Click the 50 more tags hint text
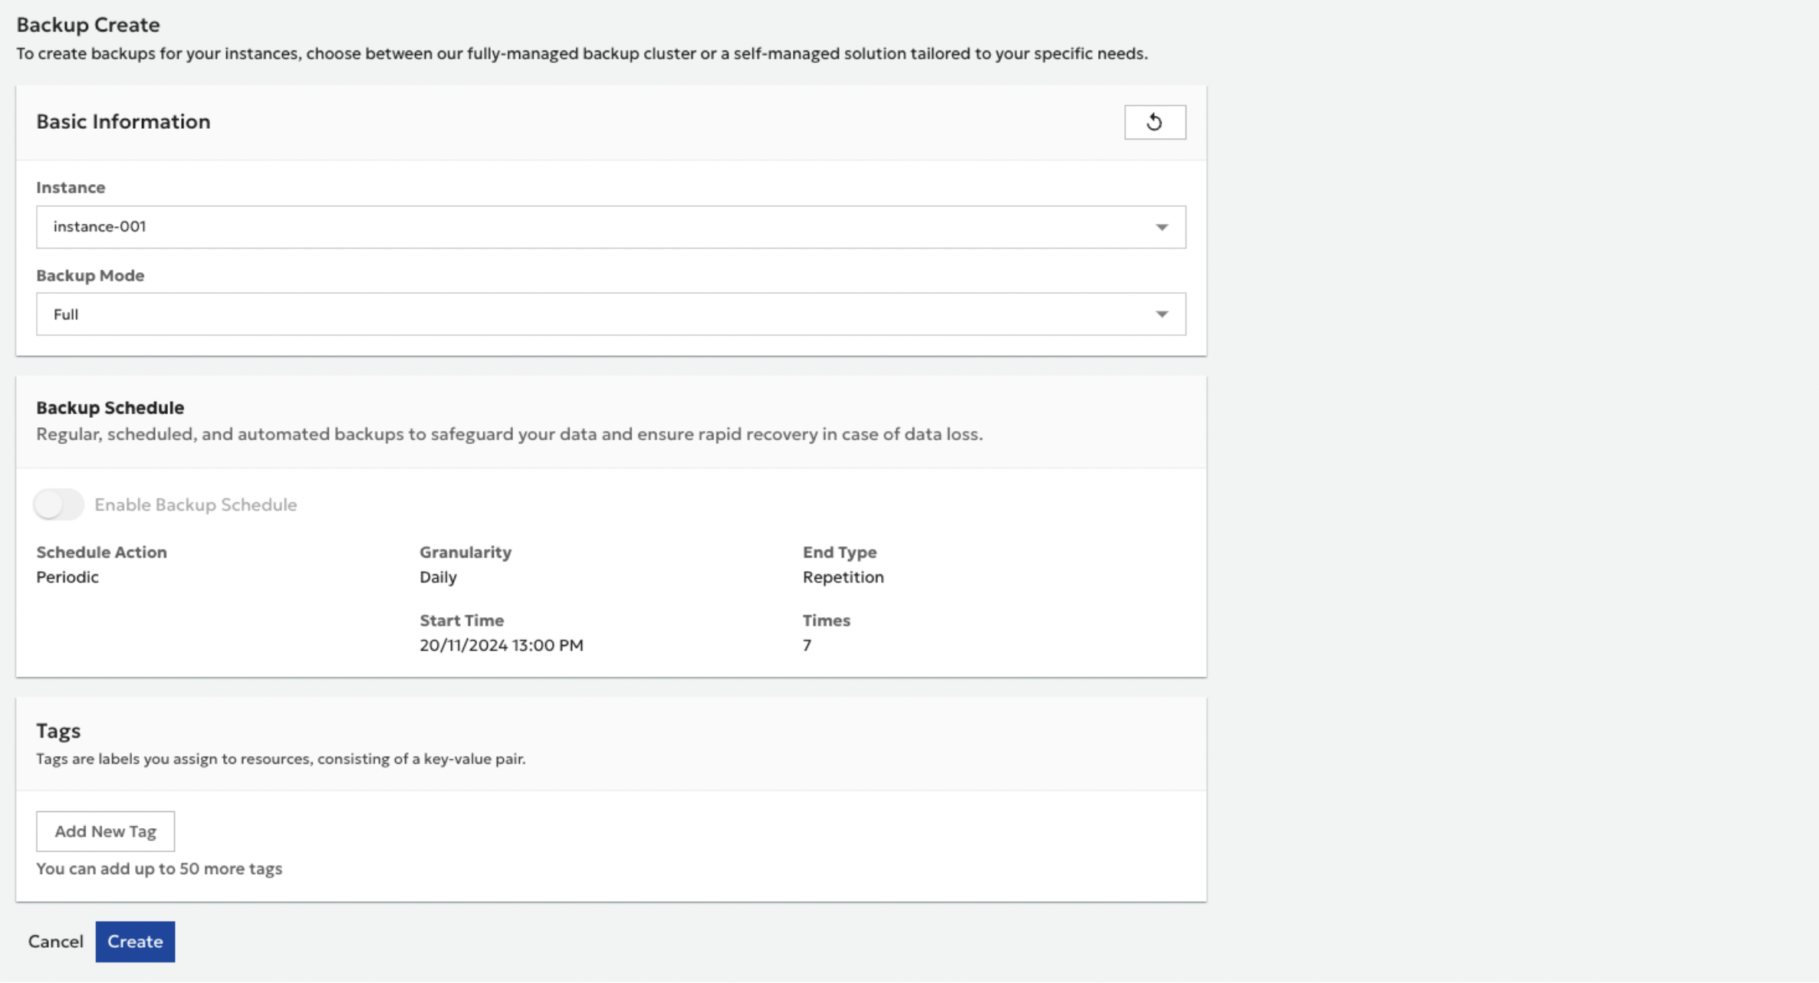This screenshot has height=983, width=1819. [x=159, y=868]
